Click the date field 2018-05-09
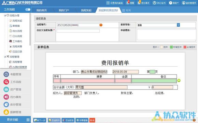The height and width of the screenshot is (123, 198). (x=126, y=72)
